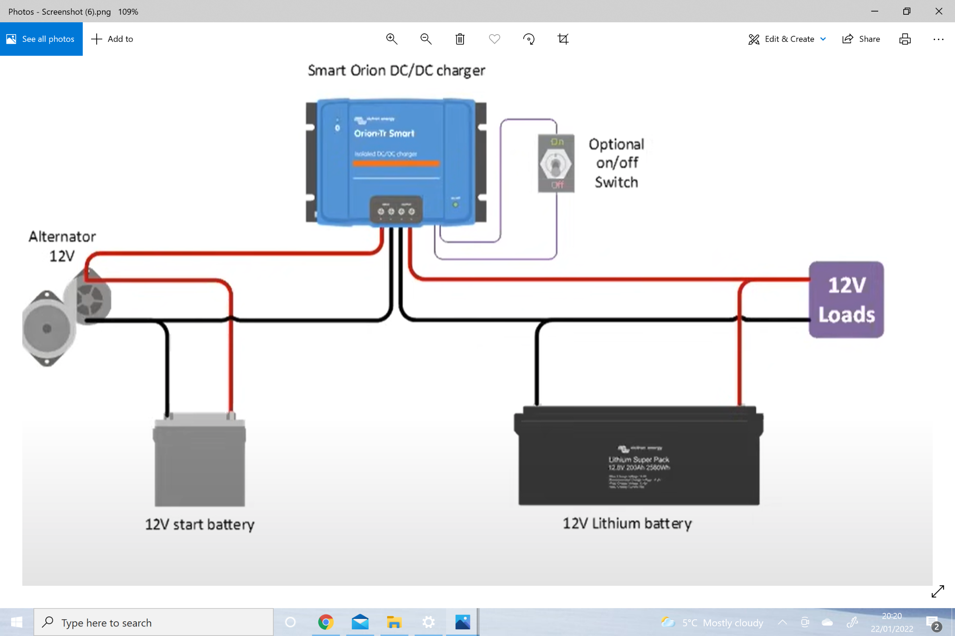The height and width of the screenshot is (636, 955).
Task: Open the Add to menu
Action: 113,39
